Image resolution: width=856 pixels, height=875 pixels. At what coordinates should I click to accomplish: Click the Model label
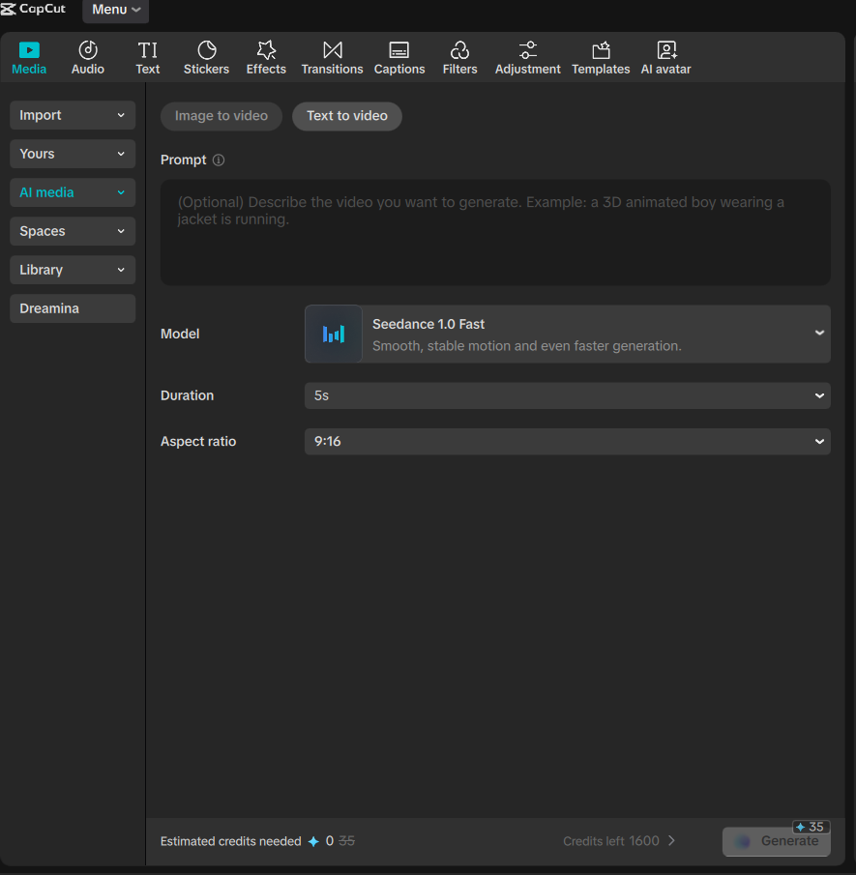click(180, 334)
